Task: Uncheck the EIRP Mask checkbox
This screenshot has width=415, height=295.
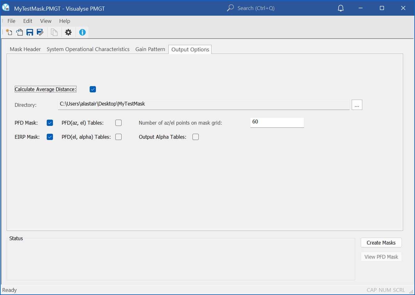Action: tap(50, 137)
